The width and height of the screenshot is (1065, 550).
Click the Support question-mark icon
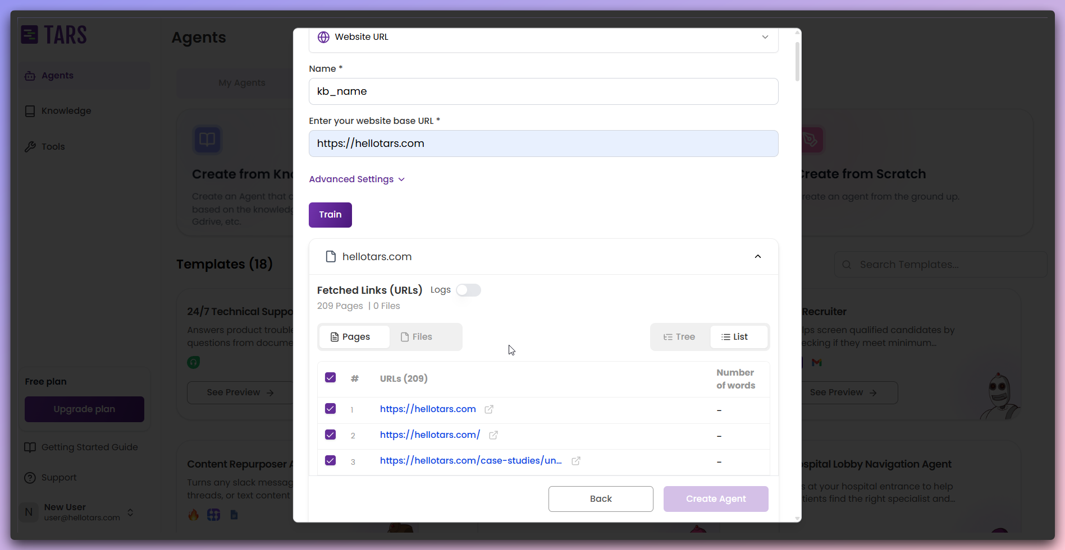(30, 478)
